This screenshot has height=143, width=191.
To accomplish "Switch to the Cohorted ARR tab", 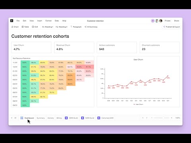I will pyautogui.click(x=105, y=118).
